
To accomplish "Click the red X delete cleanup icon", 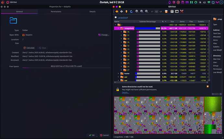I will click(x=182, y=11).
